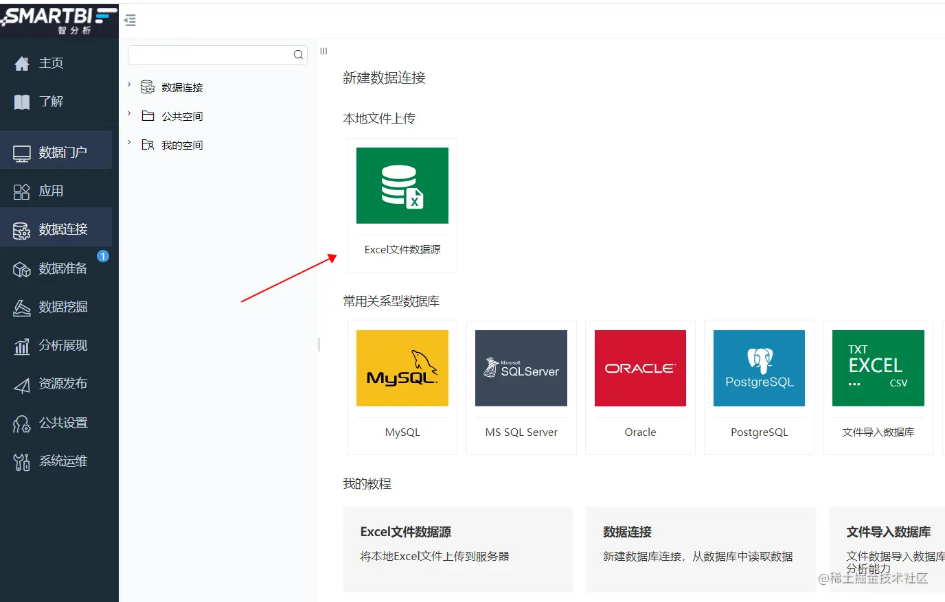Select the Excel文件数据源 icon

(402, 185)
